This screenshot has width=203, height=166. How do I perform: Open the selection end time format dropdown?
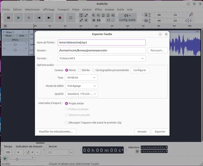click(x=166, y=151)
